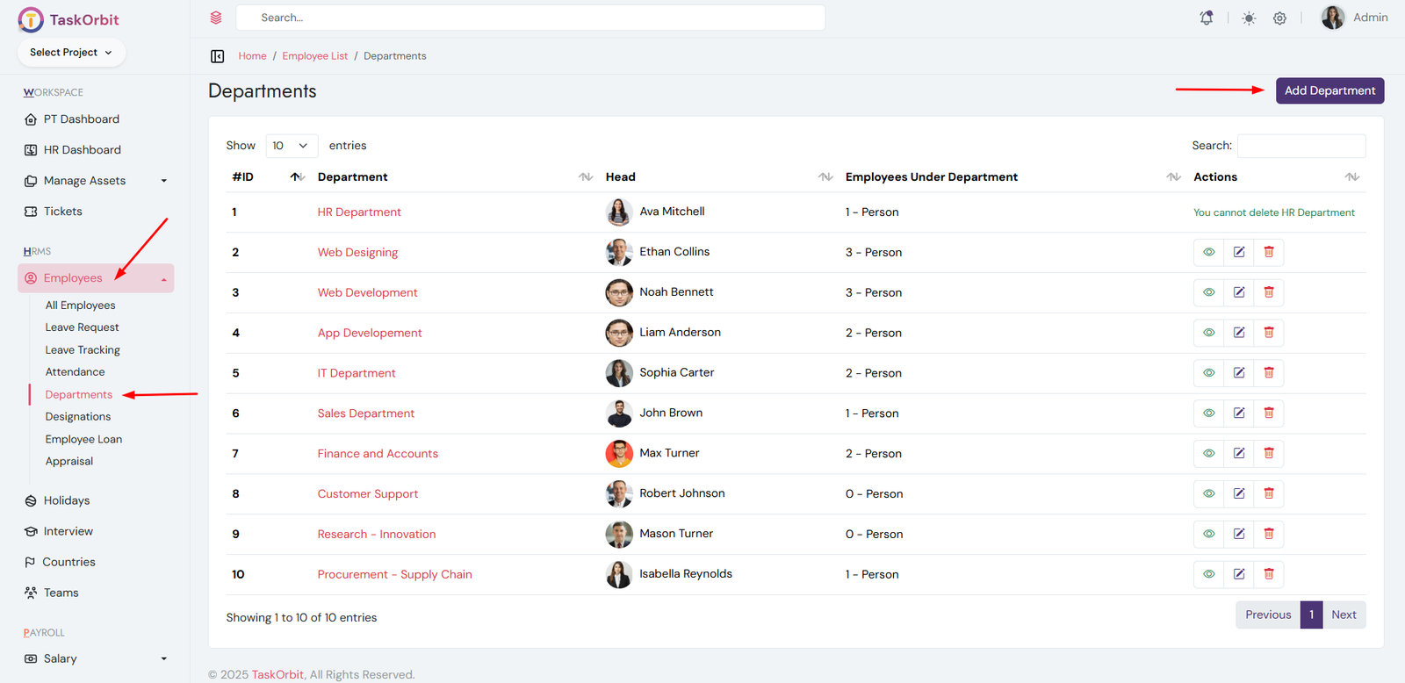The width and height of the screenshot is (1405, 683).
Task: Open the notifications bell
Action: (x=1207, y=18)
